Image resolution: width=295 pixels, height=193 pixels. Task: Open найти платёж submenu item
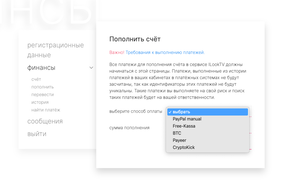[46, 110]
